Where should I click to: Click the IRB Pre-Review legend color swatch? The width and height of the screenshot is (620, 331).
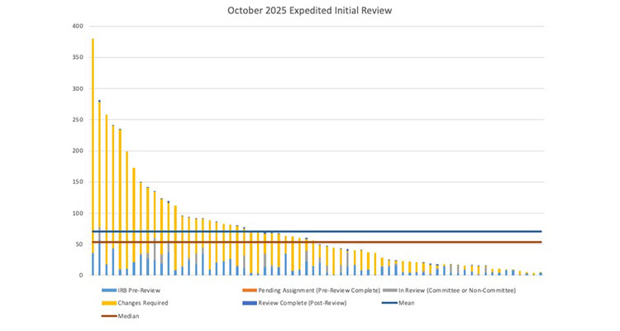pos(107,290)
